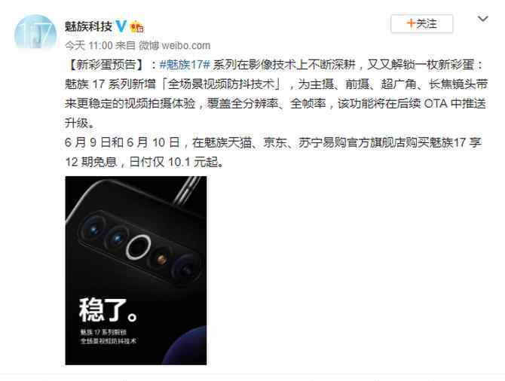Click the orange lens in the poster

point(162,259)
